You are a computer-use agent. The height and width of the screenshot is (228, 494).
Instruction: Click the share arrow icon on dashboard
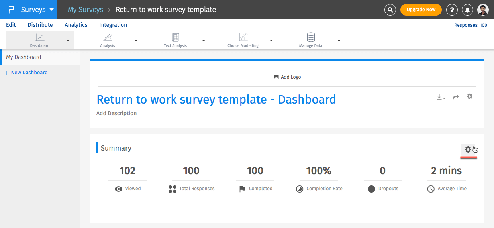(456, 97)
